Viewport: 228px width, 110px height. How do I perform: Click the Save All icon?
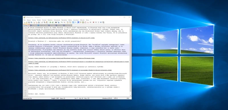tap(31, 22)
